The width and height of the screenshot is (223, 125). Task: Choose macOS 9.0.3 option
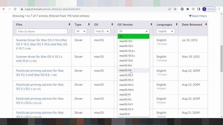pos(133,85)
